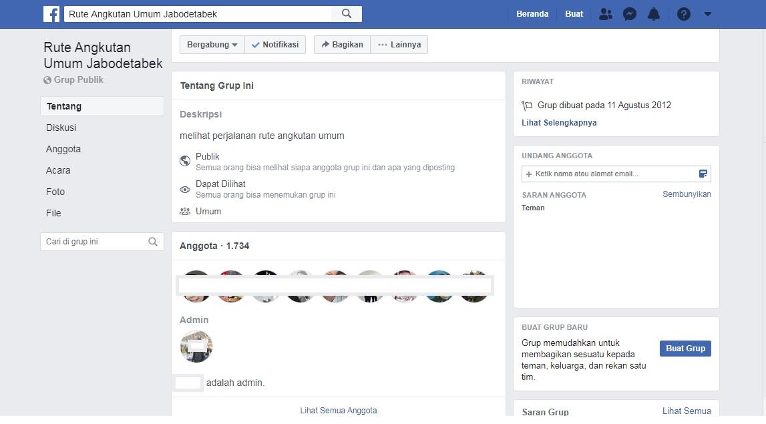Click the flag icon beside group creation date
This screenshot has height=424, width=766.
(527, 105)
